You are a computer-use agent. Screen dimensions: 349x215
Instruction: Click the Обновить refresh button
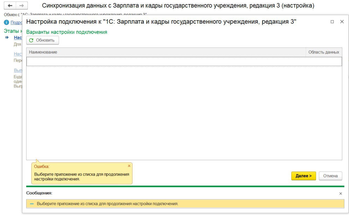(x=43, y=40)
